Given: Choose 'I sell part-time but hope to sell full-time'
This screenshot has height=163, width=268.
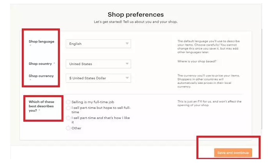Looking at the screenshot, I should [68, 108].
